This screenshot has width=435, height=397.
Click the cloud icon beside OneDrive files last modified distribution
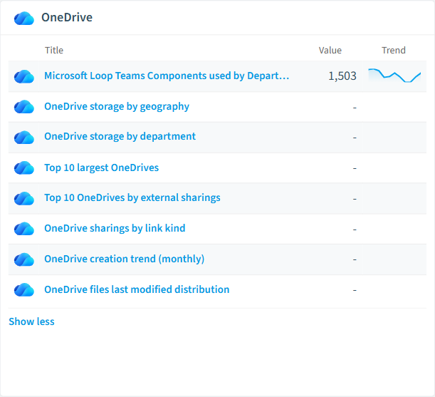[x=24, y=290]
